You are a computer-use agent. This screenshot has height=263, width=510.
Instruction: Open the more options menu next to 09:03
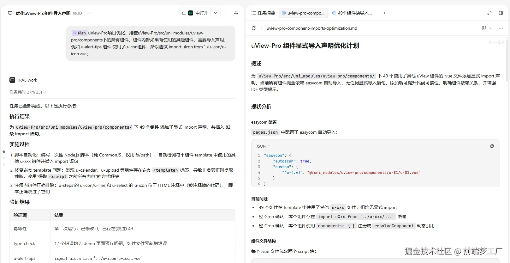pos(90,13)
